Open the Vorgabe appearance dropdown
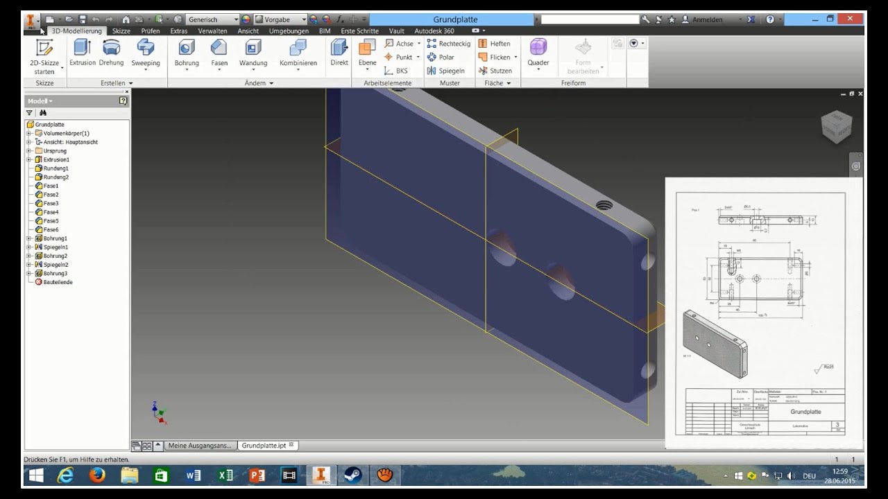Image resolution: width=888 pixels, height=499 pixels. click(281, 19)
